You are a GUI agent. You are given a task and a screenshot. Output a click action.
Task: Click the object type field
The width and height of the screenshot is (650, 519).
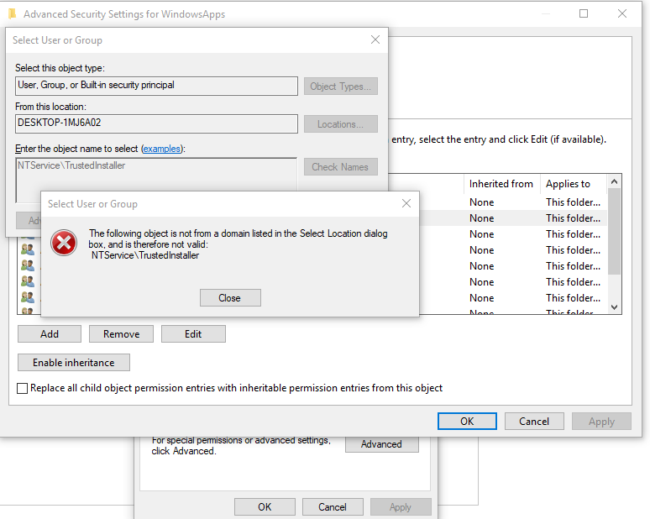pyautogui.click(x=156, y=86)
